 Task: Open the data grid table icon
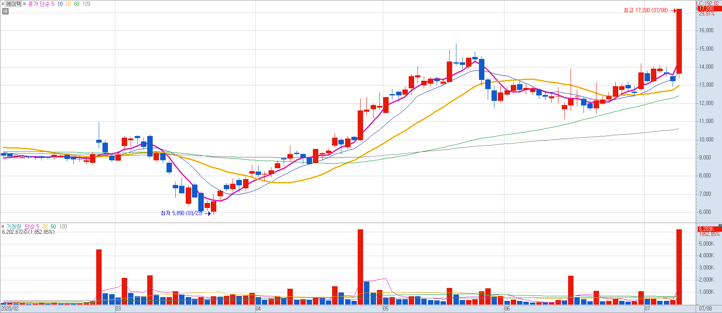coord(5,11)
